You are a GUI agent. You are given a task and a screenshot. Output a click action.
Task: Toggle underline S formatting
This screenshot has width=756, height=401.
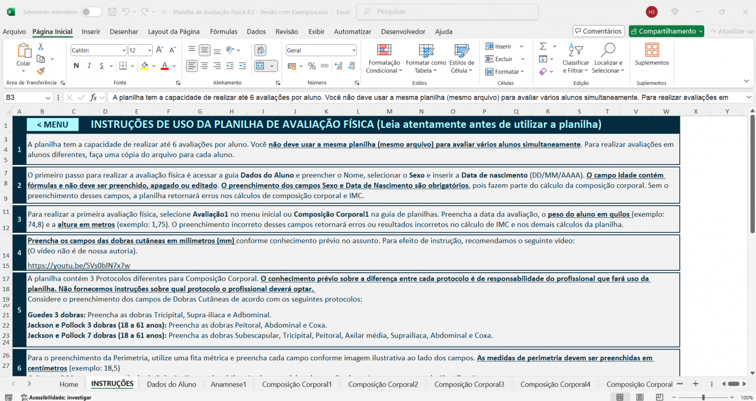point(102,66)
